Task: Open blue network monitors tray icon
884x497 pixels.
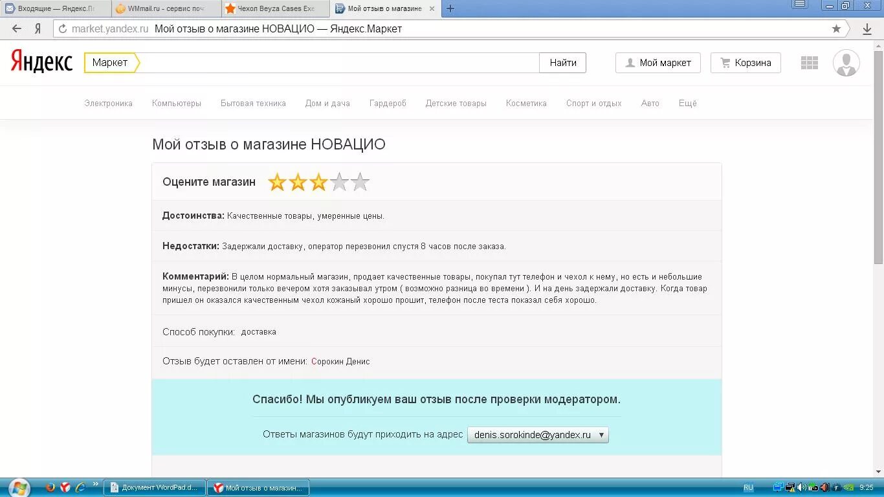Action: (x=779, y=487)
